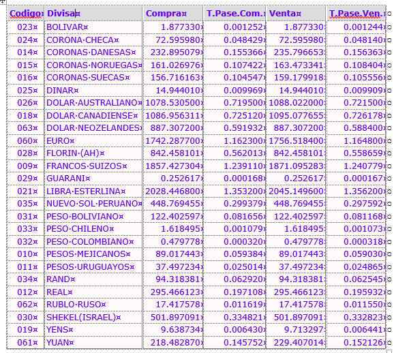This screenshot has height=353, width=394.
Task: Click code 023 in the BOLIVAR row
Action: 26,27
